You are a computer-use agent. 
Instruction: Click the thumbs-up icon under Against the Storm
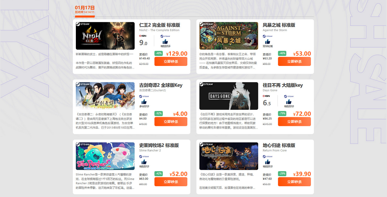click(x=268, y=41)
